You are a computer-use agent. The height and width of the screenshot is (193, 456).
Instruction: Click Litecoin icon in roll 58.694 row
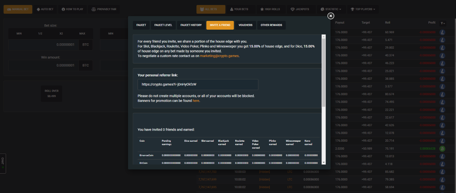tap(442, 187)
